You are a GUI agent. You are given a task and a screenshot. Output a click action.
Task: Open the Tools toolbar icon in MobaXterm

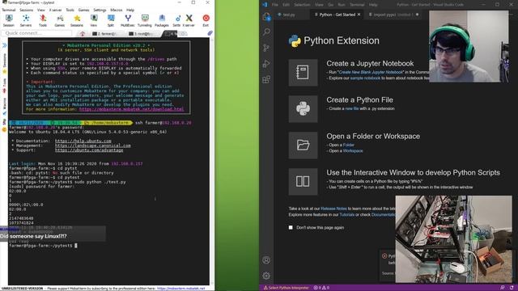pyautogui.click(x=43, y=20)
